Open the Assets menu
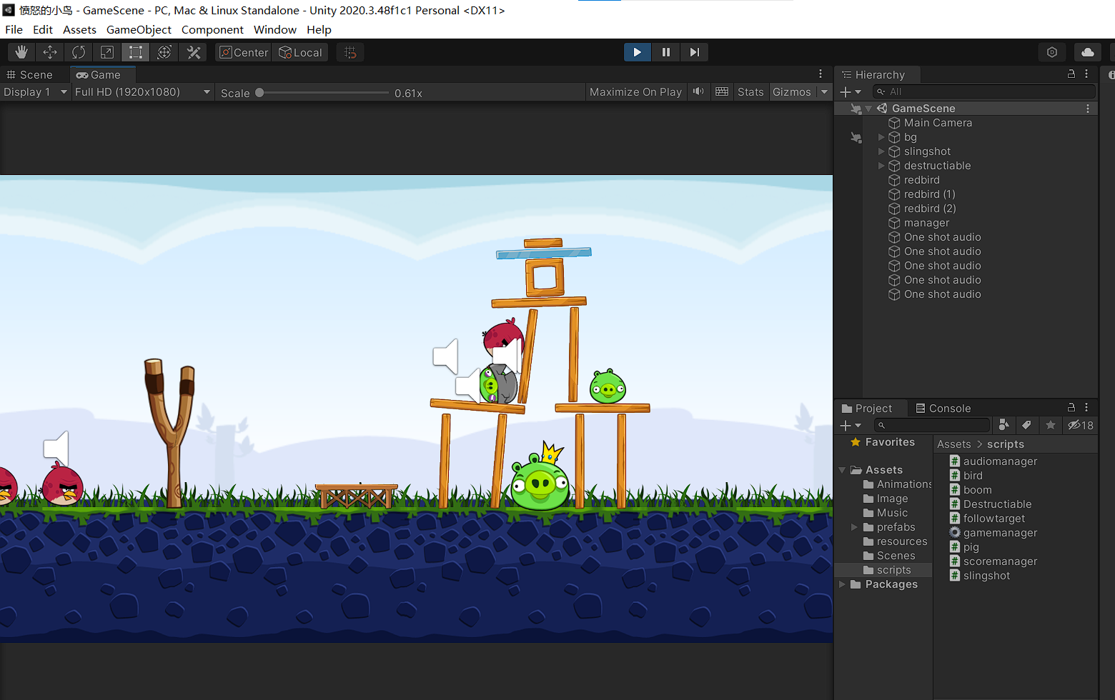This screenshot has width=1115, height=700. (x=79, y=29)
